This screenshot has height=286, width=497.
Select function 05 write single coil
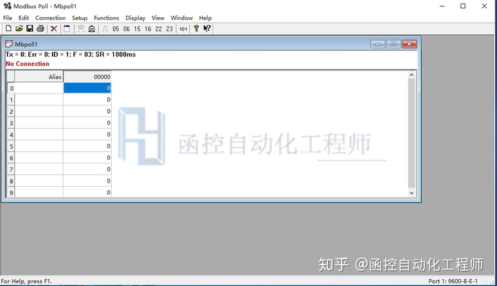[116, 29]
